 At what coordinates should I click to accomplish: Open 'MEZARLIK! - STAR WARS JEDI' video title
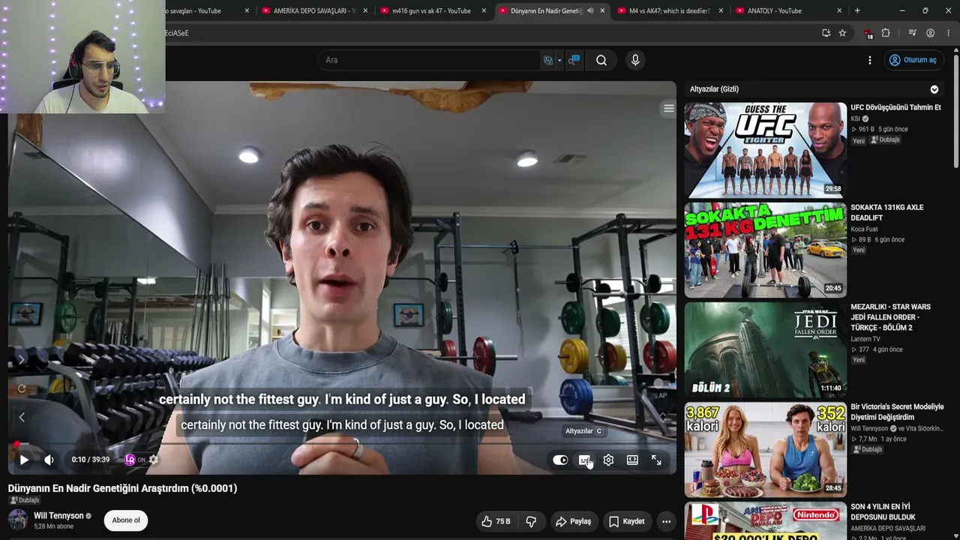[x=891, y=317]
